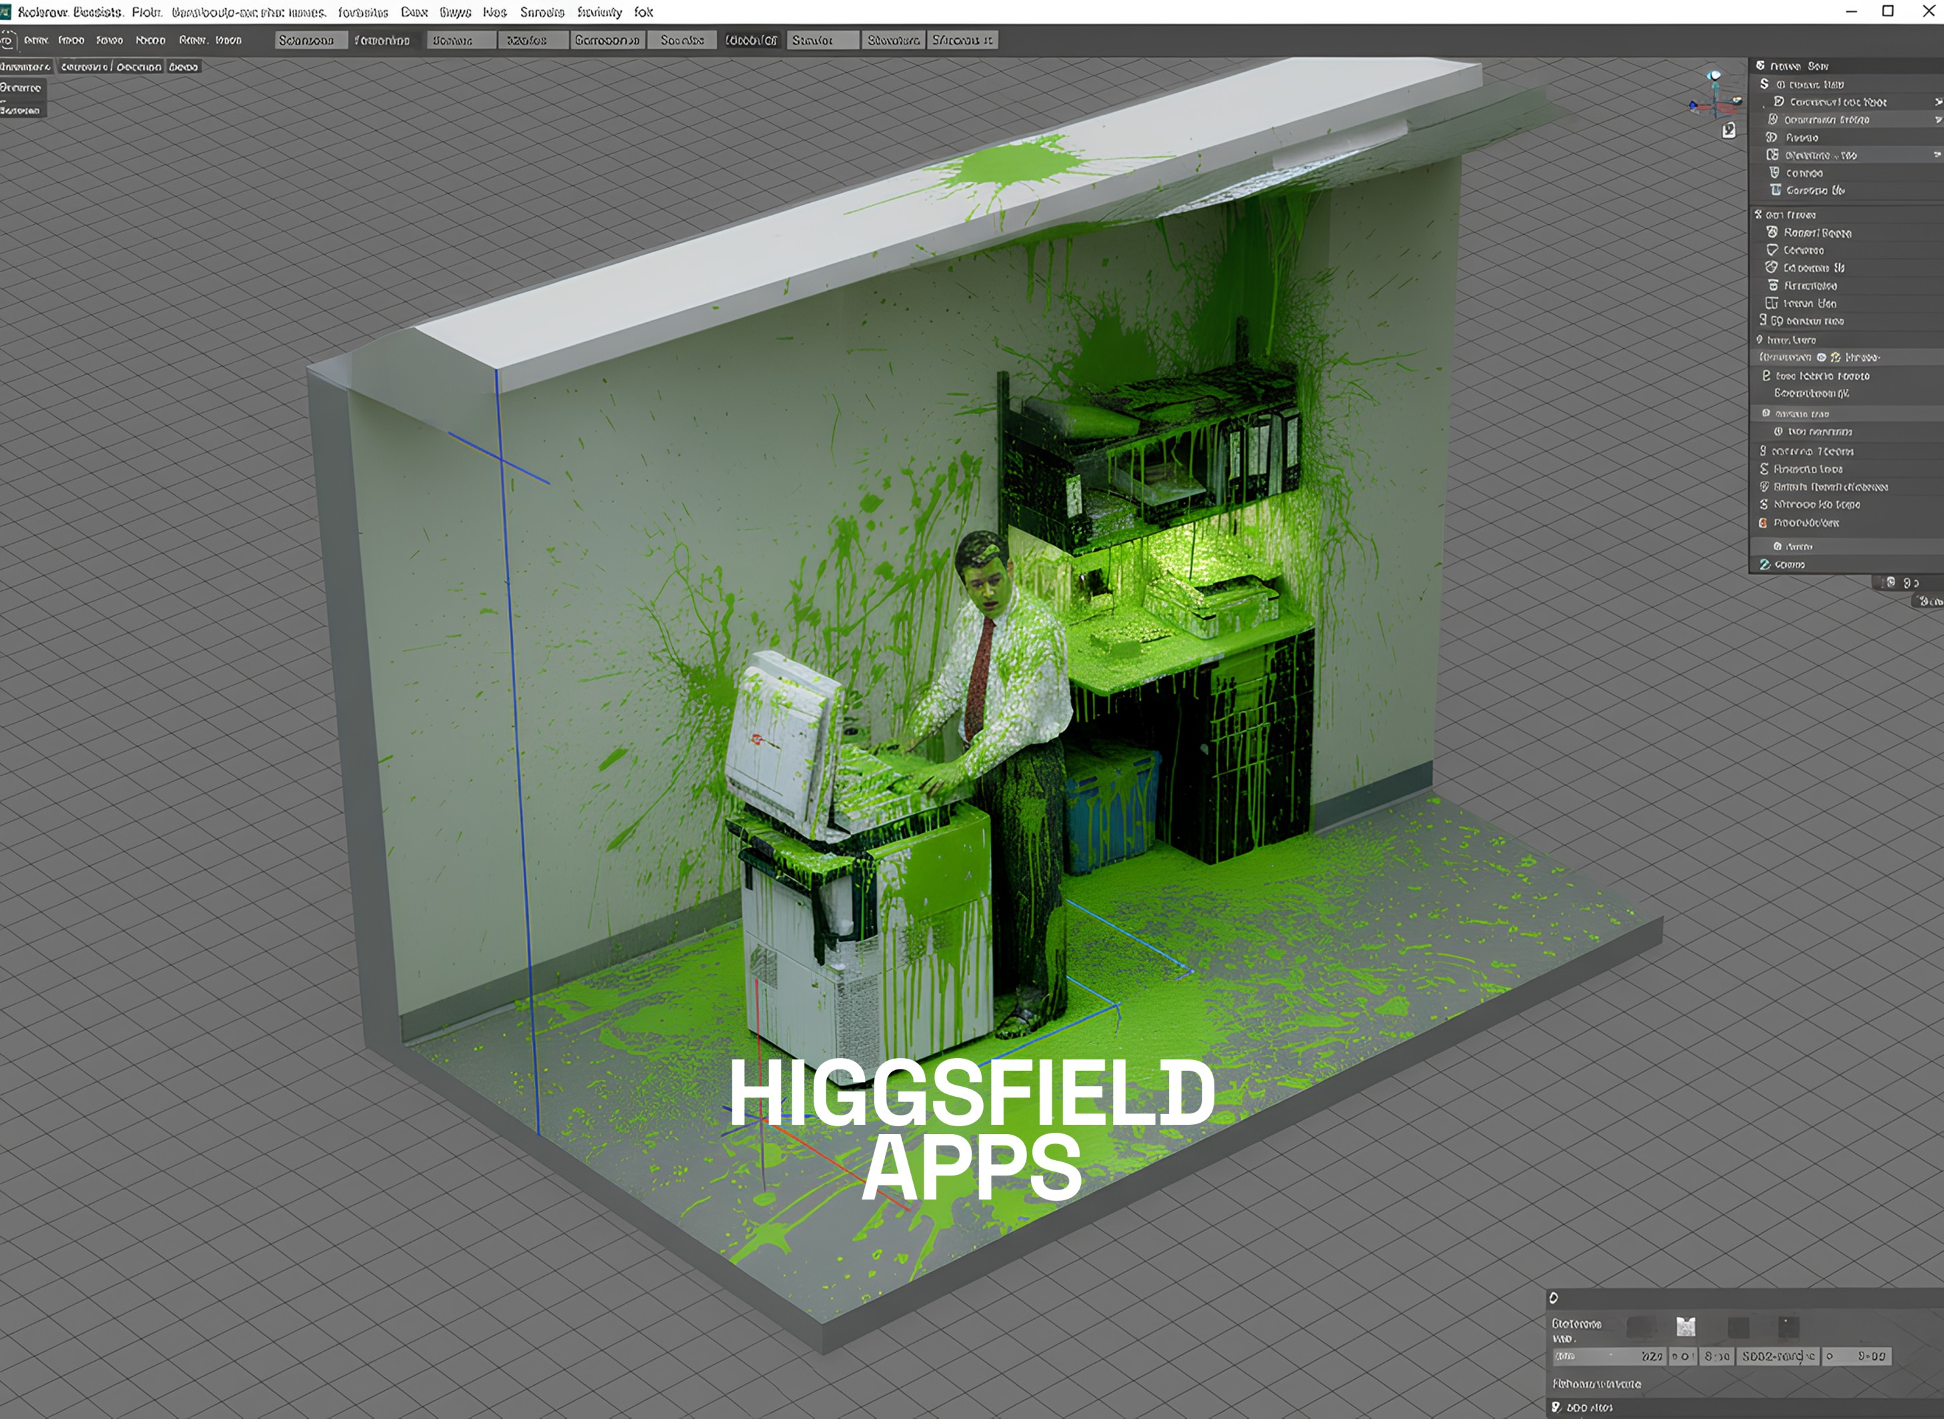Expand the first outliner row with right arrow
The width and height of the screenshot is (1944, 1419).
point(1937,101)
